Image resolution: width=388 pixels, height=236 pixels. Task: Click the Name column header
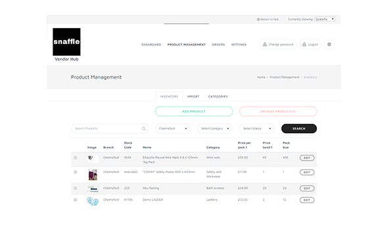pos(147,147)
